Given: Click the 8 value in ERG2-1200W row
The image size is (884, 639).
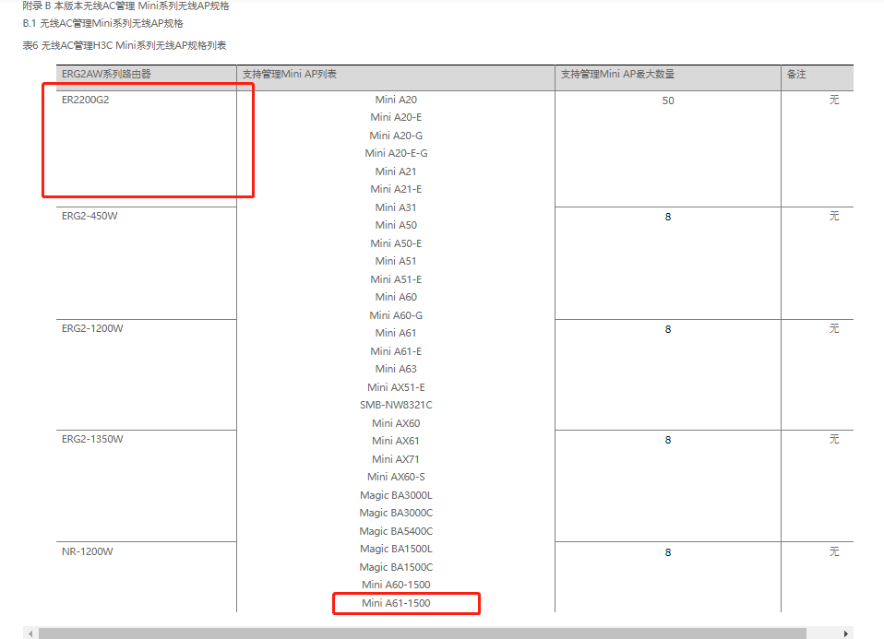Looking at the screenshot, I should 668,330.
